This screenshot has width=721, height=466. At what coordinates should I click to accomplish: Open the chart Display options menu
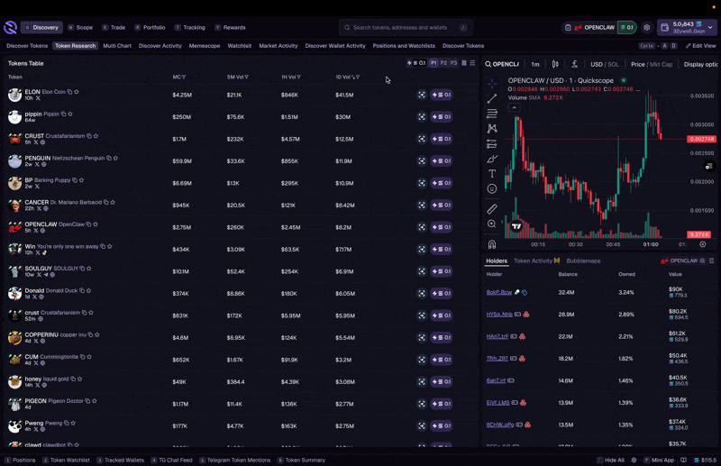(701, 64)
